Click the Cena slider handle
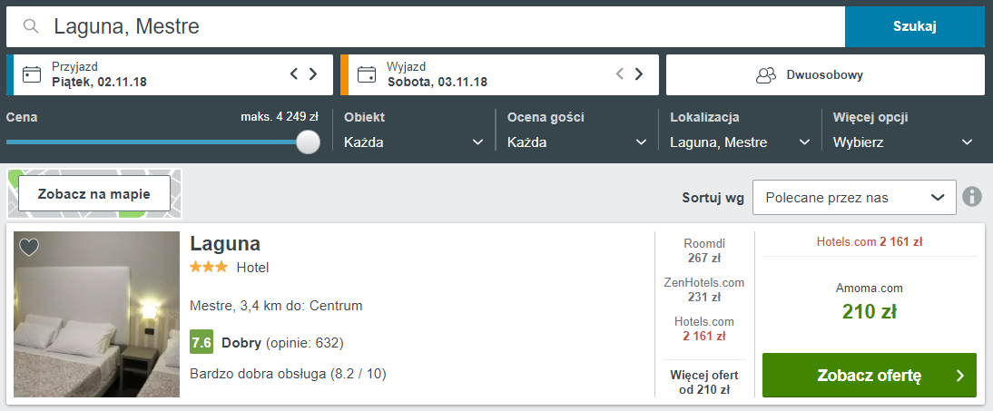The height and width of the screenshot is (411, 993). coord(309,142)
